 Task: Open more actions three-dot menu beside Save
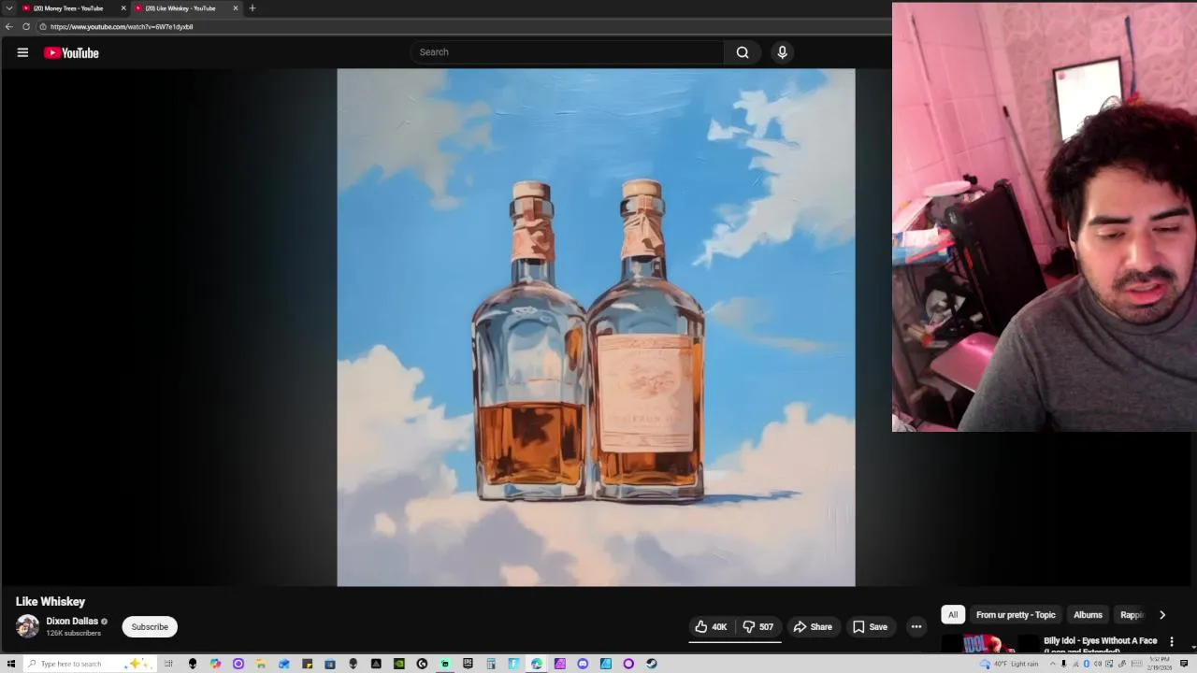click(916, 627)
